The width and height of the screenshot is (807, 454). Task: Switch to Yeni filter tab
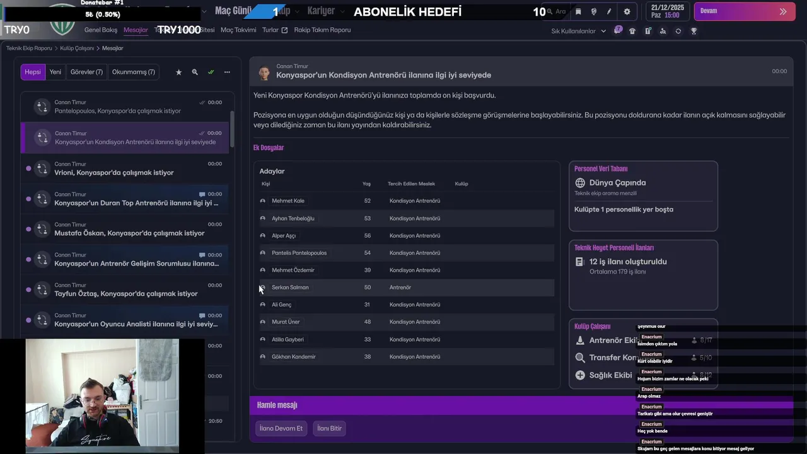tap(55, 72)
